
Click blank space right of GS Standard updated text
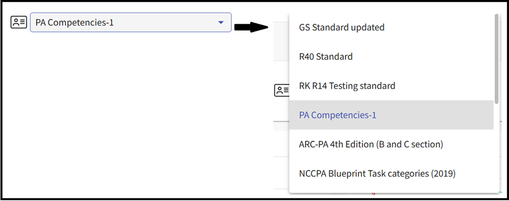(438, 28)
